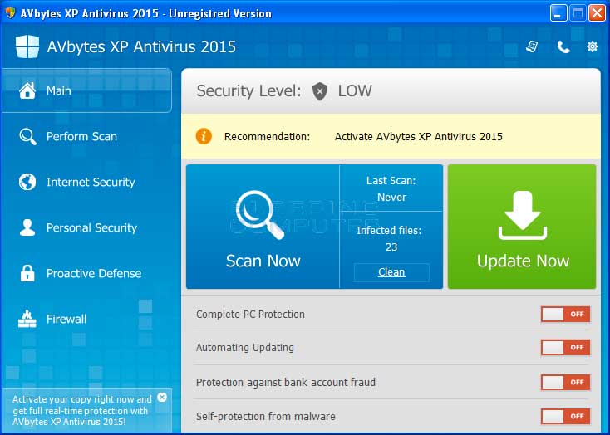Click the Automating Updating label
This screenshot has width=610, height=435.
245,348
